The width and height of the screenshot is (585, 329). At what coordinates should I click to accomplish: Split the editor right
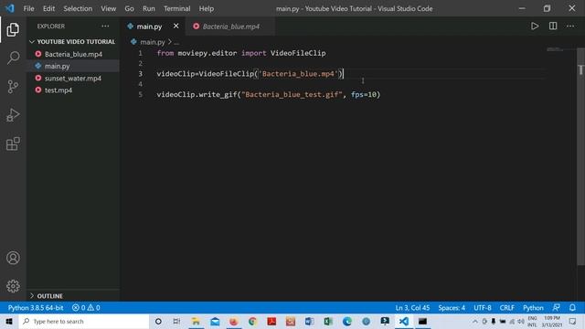553,27
